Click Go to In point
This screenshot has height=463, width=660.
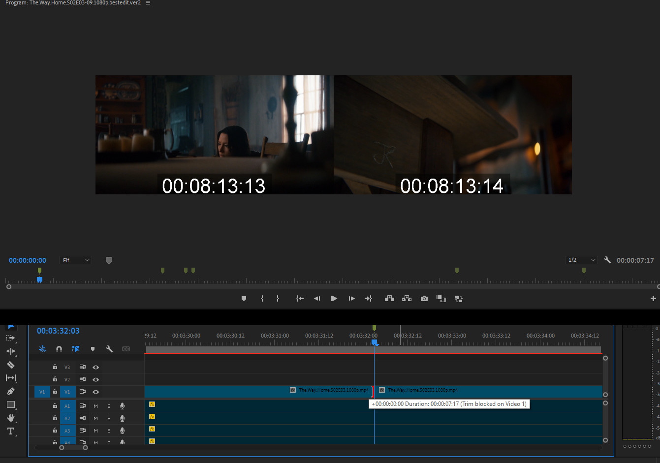click(x=300, y=299)
